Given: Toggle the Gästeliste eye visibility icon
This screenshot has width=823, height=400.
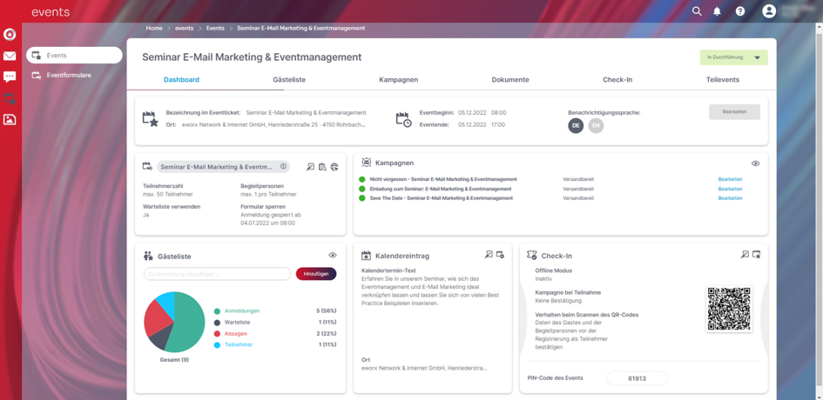Looking at the screenshot, I should tap(332, 256).
